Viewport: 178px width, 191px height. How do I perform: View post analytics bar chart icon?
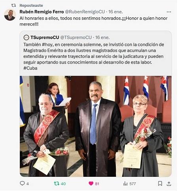click(125, 184)
